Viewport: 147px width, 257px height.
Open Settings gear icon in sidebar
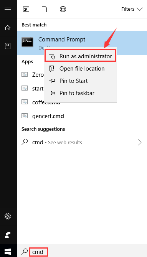(x=8, y=216)
